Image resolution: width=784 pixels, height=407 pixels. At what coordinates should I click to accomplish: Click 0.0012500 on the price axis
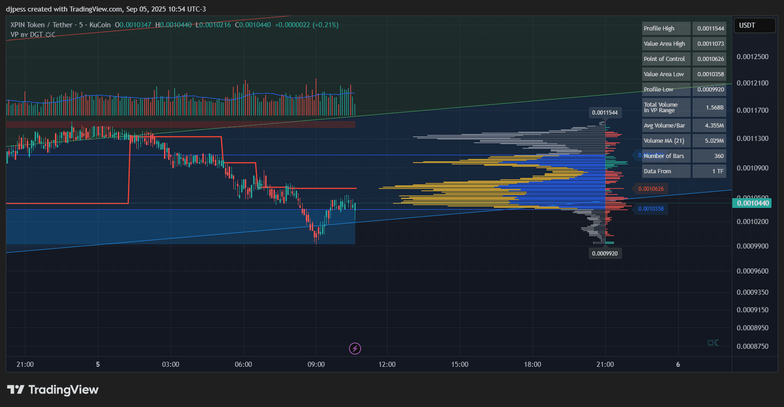click(753, 56)
